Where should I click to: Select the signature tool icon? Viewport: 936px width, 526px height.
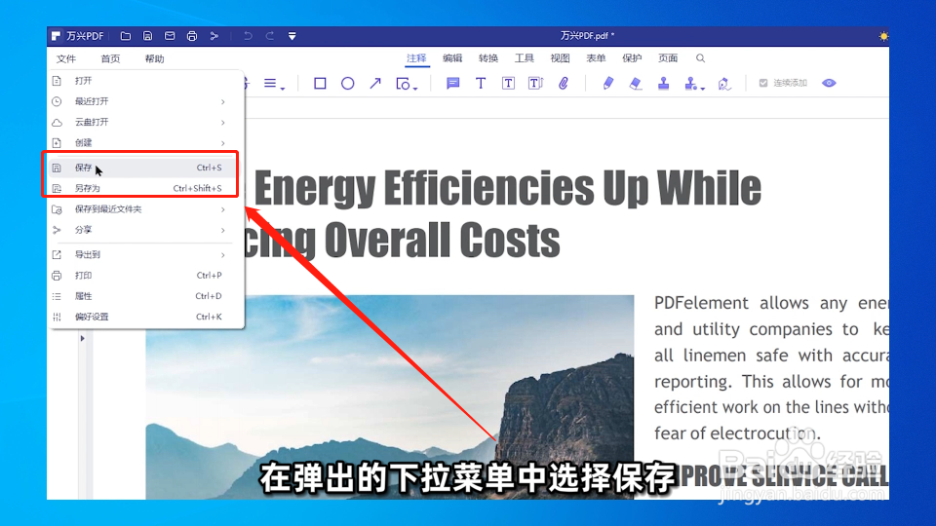click(724, 84)
